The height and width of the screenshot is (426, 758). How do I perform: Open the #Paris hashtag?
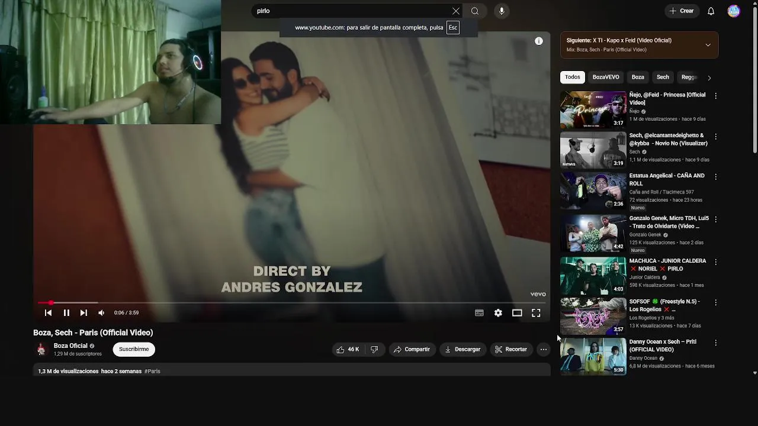(152, 372)
